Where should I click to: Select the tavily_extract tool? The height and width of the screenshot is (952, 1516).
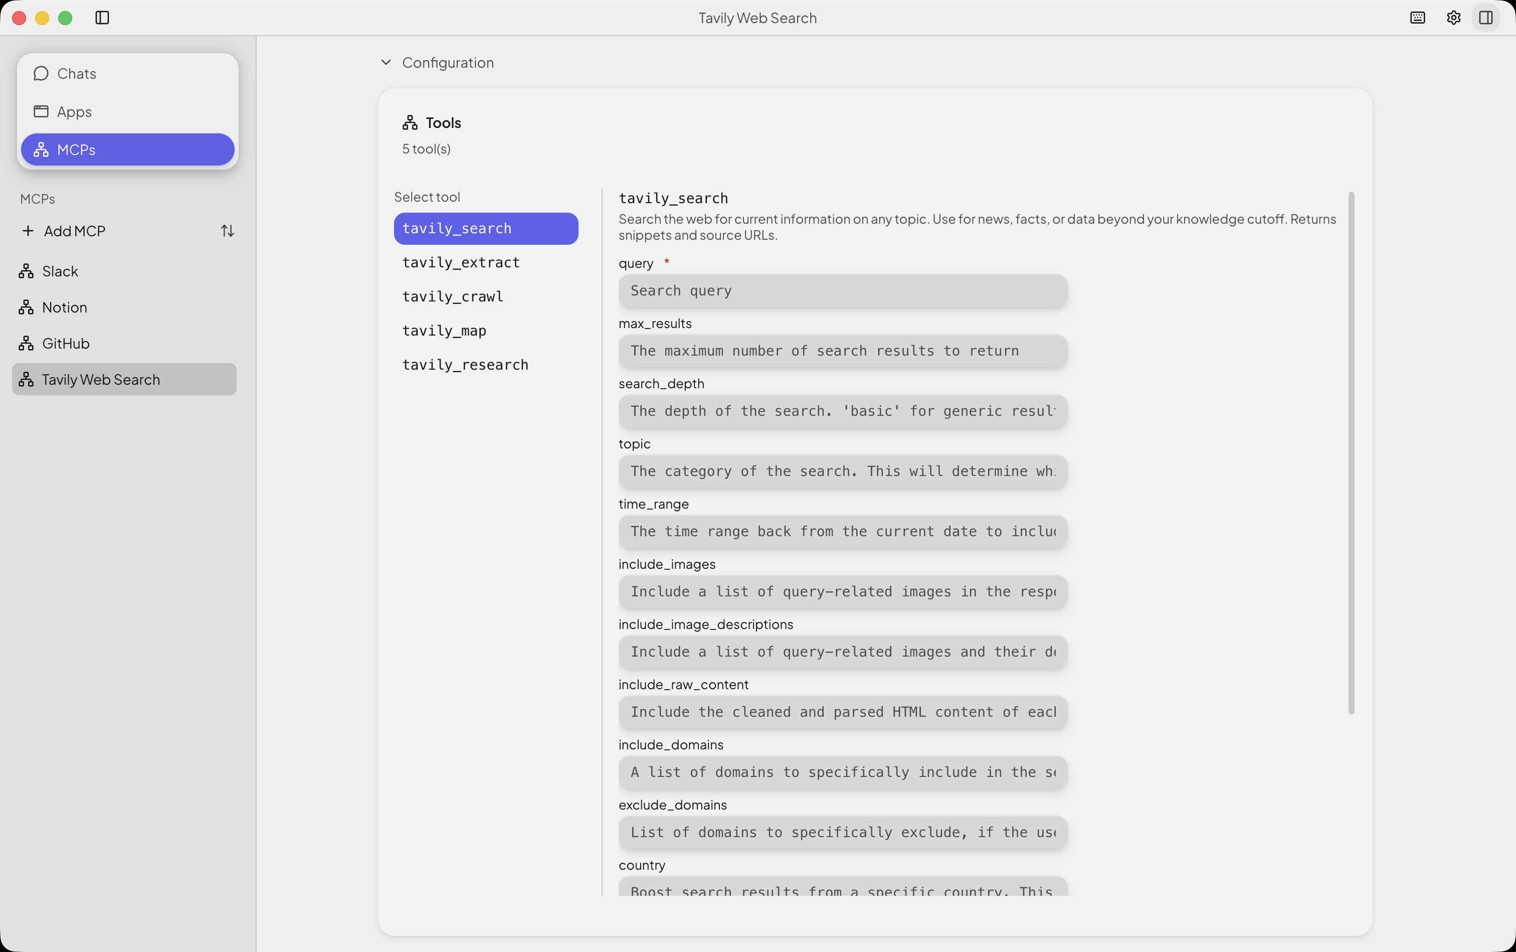pyautogui.click(x=461, y=262)
